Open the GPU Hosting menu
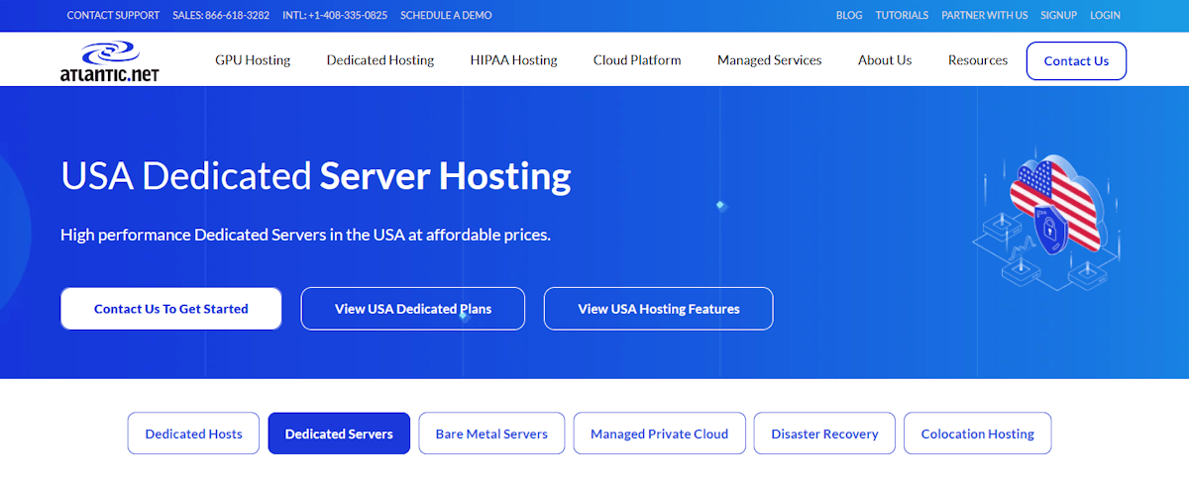Screen dimensions: 1189x483 coord(253,60)
